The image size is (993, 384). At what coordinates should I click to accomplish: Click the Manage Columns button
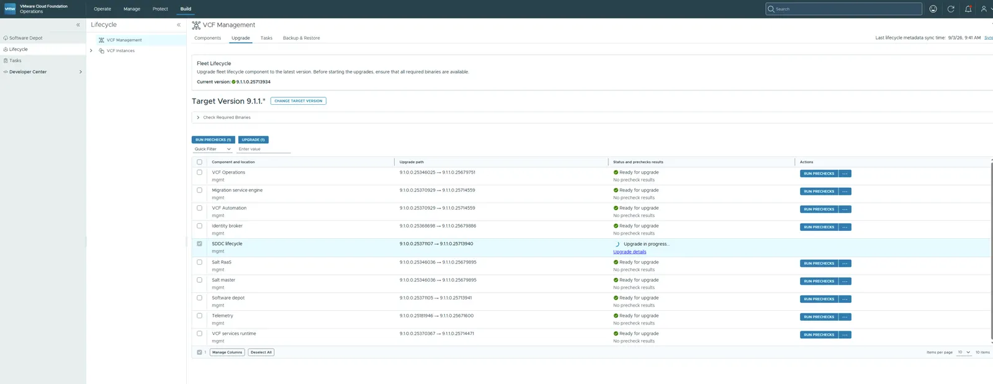pos(227,352)
